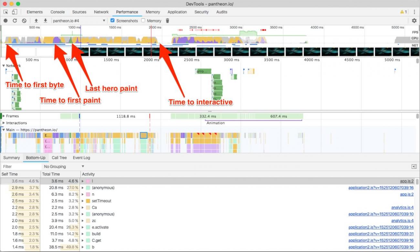Switch to the Summary tab
The height and width of the screenshot is (252, 420).
(x=12, y=158)
